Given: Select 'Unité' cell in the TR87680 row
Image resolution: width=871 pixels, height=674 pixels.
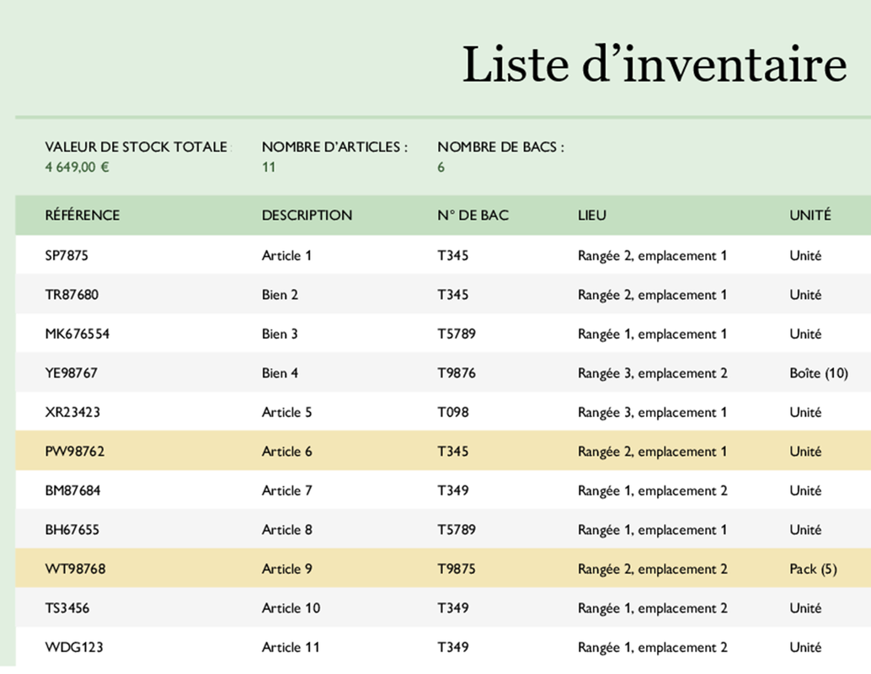Looking at the screenshot, I should 805,294.
